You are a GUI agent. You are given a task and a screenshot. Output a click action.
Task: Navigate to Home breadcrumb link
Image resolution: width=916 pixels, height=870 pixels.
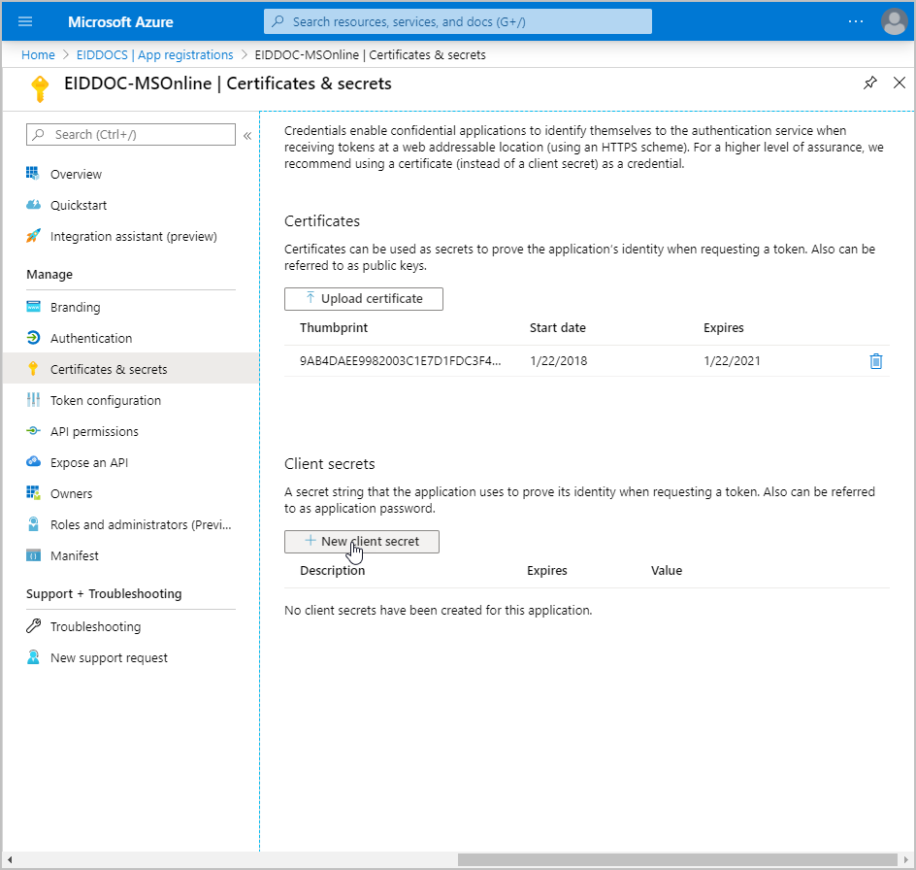point(38,55)
